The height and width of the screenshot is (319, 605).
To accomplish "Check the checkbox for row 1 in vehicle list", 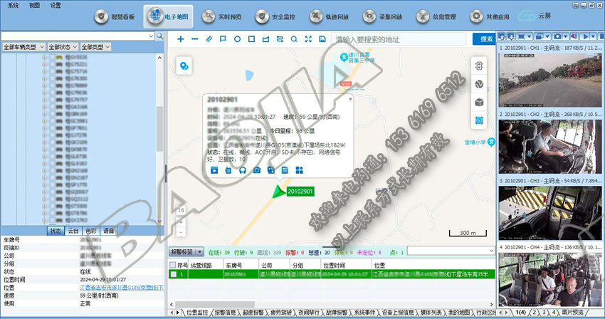I will coord(173,273).
